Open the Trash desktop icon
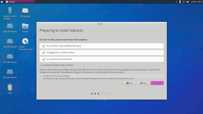This screenshot has height=114, width=203. pyautogui.click(x=10, y=87)
